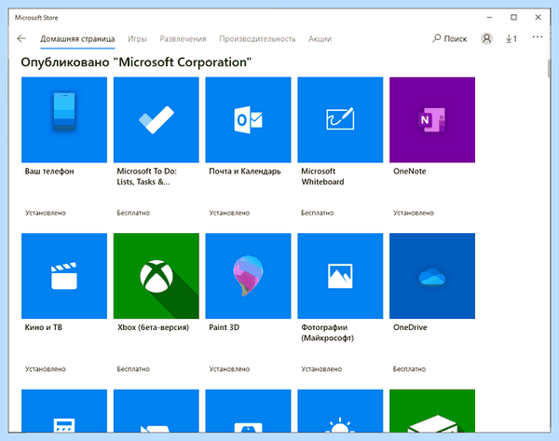
Task: Open the three-dot more menu
Action: 538,37
